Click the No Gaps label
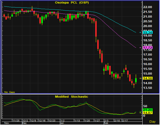Viewport: 160px width, 125px height. coord(10,92)
